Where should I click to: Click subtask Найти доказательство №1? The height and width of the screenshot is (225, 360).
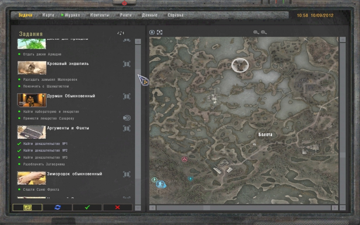(x=45, y=144)
